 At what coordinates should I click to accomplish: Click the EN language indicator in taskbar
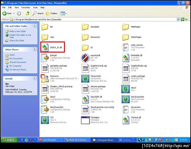click(x=121, y=140)
